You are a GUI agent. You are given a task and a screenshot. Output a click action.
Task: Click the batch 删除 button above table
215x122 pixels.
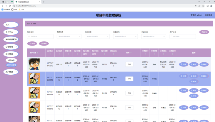click(44, 44)
